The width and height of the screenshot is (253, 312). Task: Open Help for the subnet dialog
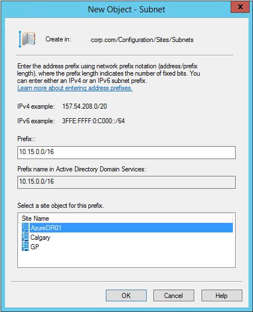point(222,296)
